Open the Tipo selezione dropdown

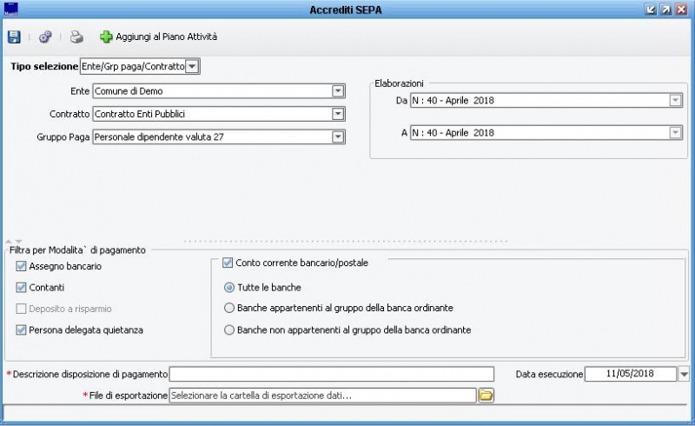point(192,67)
